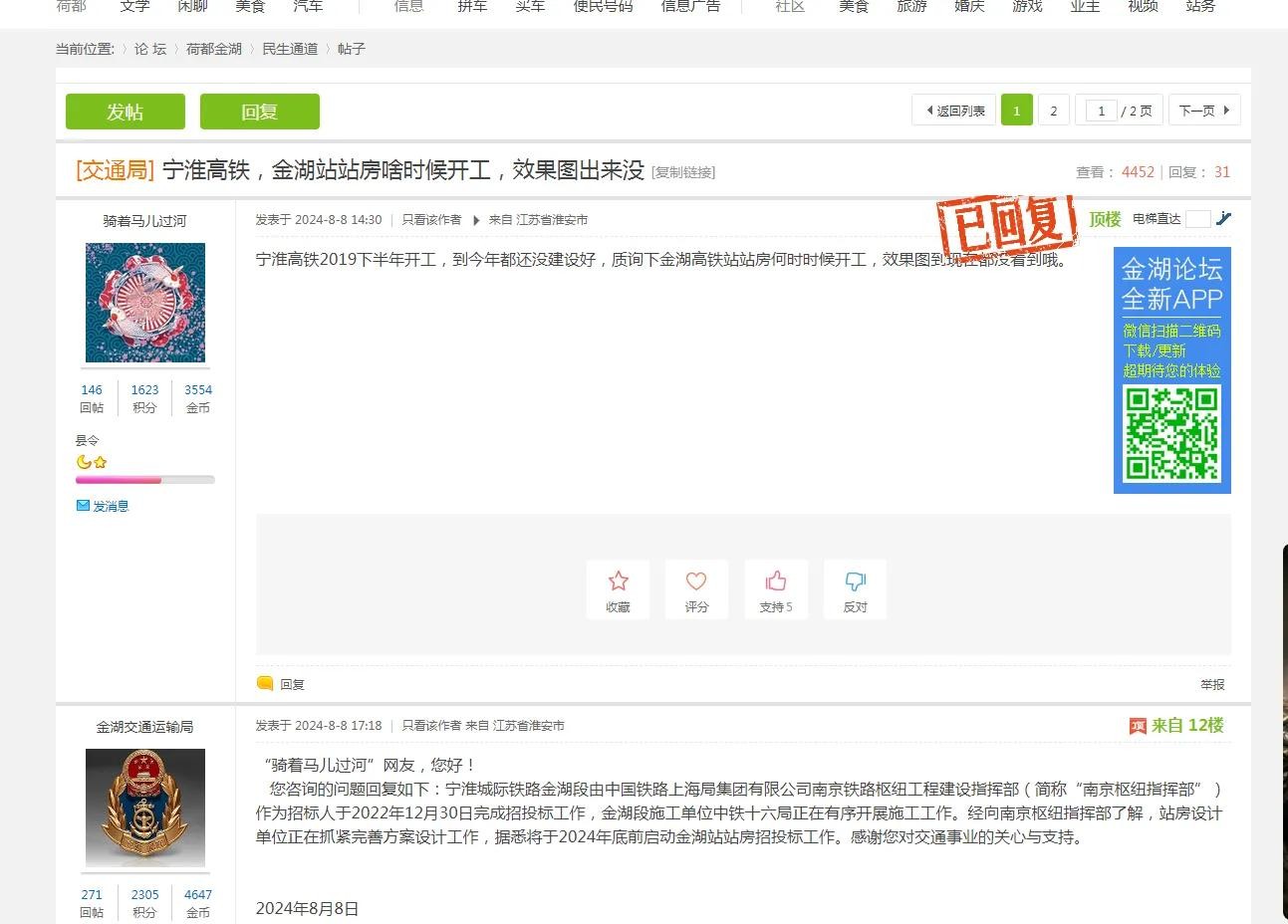Click the elevator jump wrench icon

pos(1224,219)
